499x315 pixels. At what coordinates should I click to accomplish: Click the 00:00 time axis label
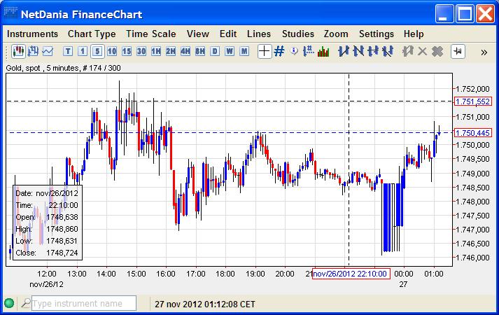(x=404, y=274)
